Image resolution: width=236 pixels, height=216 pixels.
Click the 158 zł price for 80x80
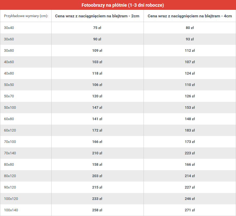[x=98, y=164]
